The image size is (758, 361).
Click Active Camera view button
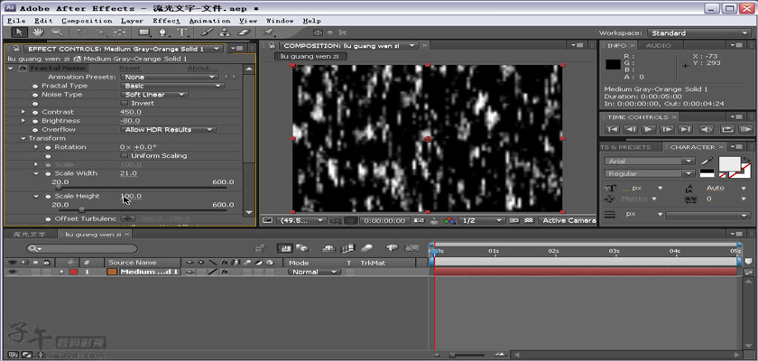point(568,220)
